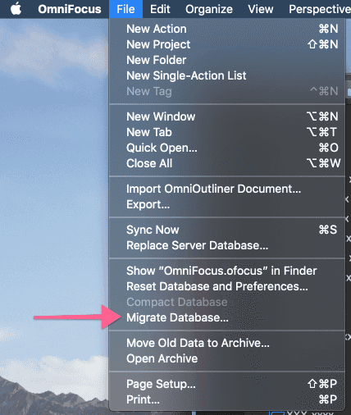Open the View menu
This screenshot has height=415, width=351.
click(261, 9)
